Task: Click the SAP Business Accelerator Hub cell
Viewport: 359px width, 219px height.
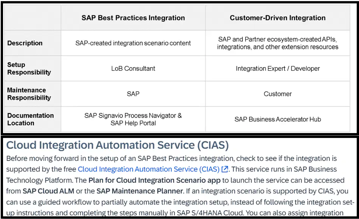Action: point(277,119)
